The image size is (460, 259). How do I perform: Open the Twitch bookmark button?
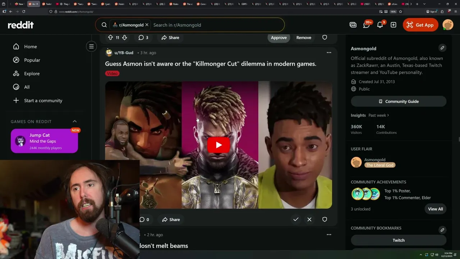pos(399,240)
